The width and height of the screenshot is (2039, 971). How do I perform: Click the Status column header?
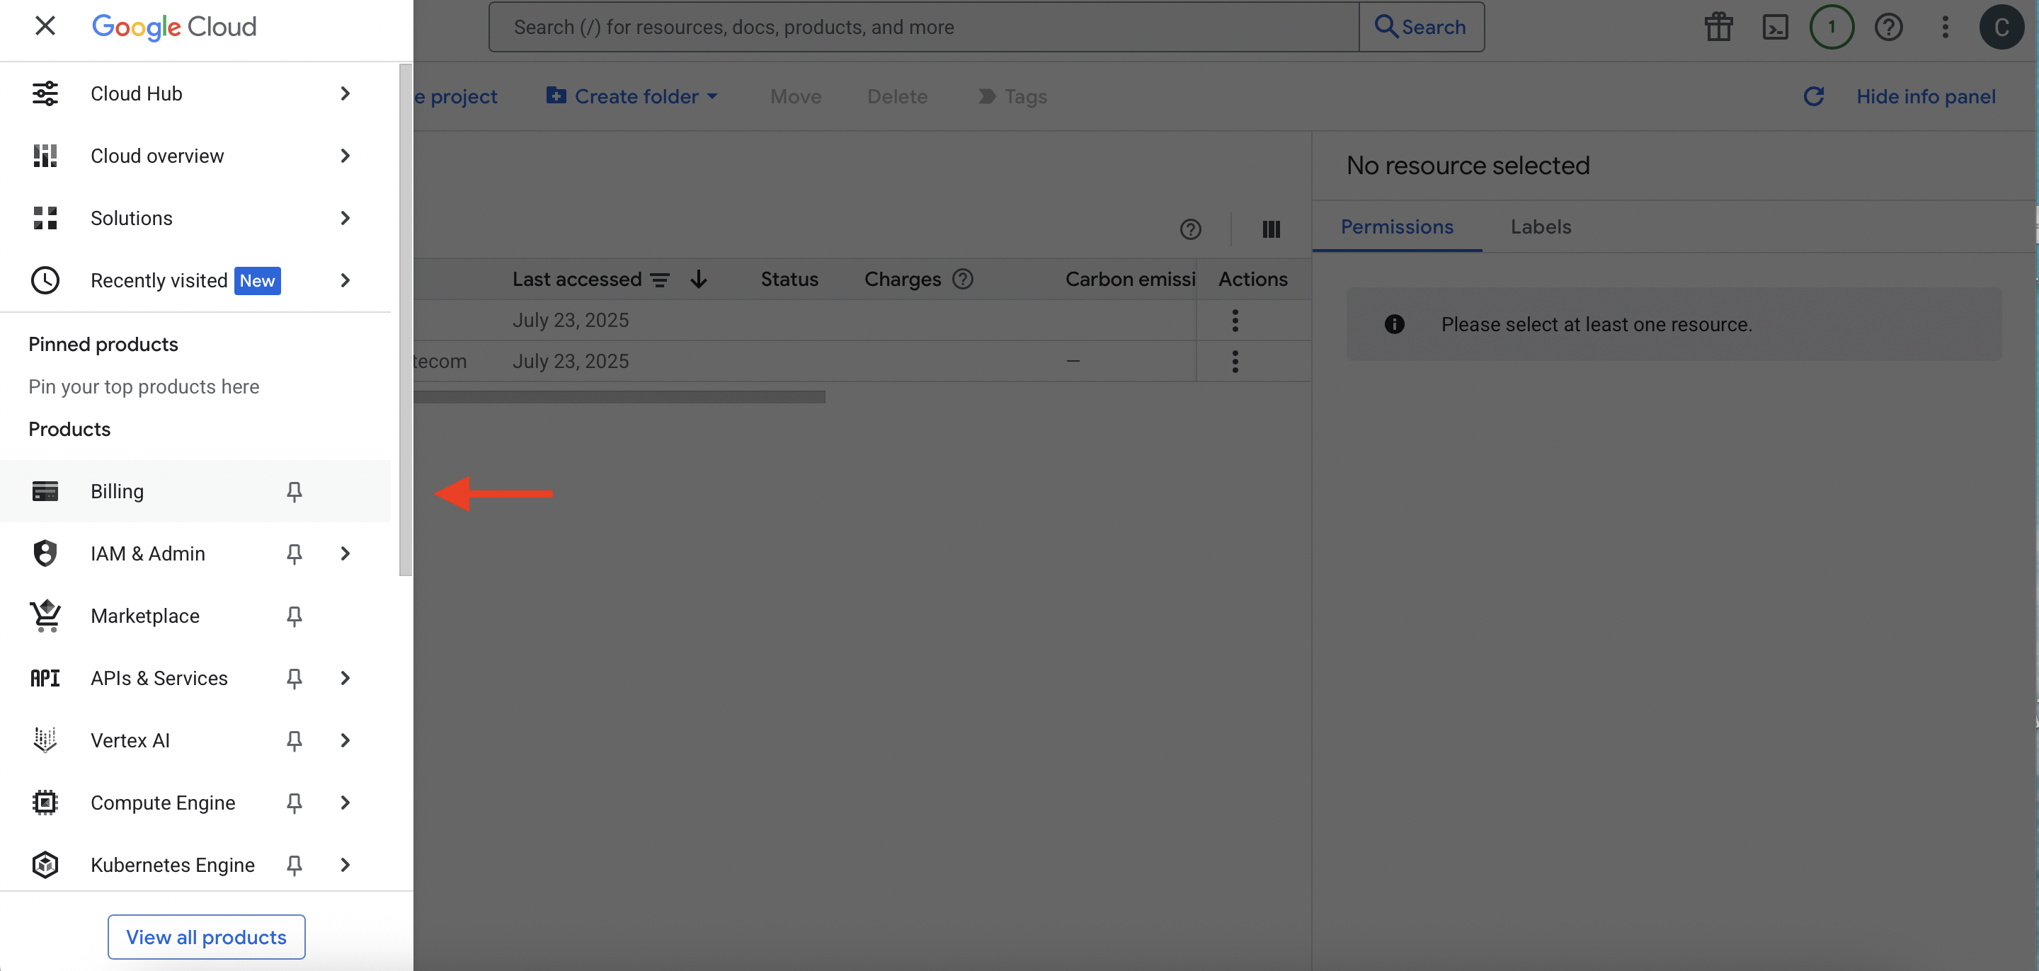(x=789, y=280)
